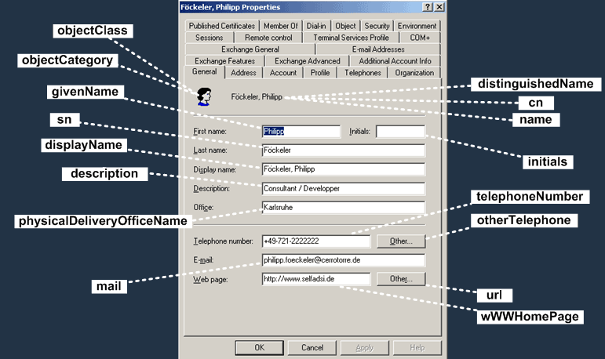Click the Description text field
605x359 pixels.
344,189
